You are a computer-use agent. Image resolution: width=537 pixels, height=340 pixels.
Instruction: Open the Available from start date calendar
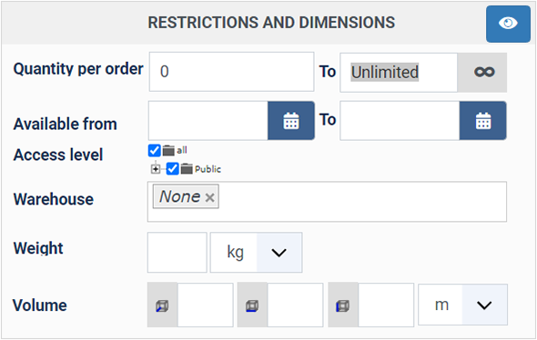pos(291,120)
